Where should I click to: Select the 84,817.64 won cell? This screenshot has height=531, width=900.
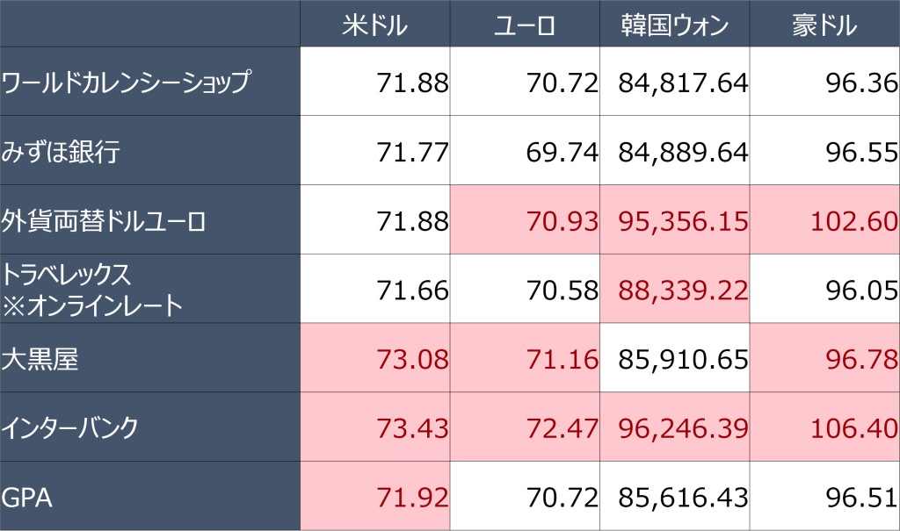[674, 82]
